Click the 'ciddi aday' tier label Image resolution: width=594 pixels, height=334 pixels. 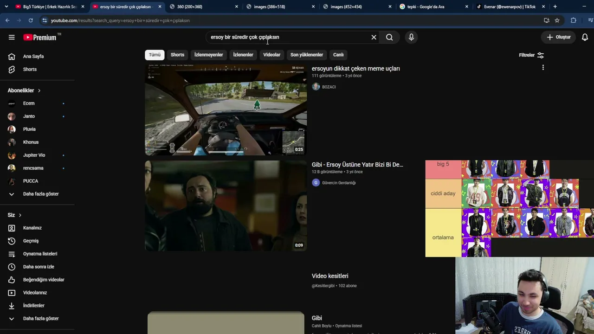tap(443, 193)
